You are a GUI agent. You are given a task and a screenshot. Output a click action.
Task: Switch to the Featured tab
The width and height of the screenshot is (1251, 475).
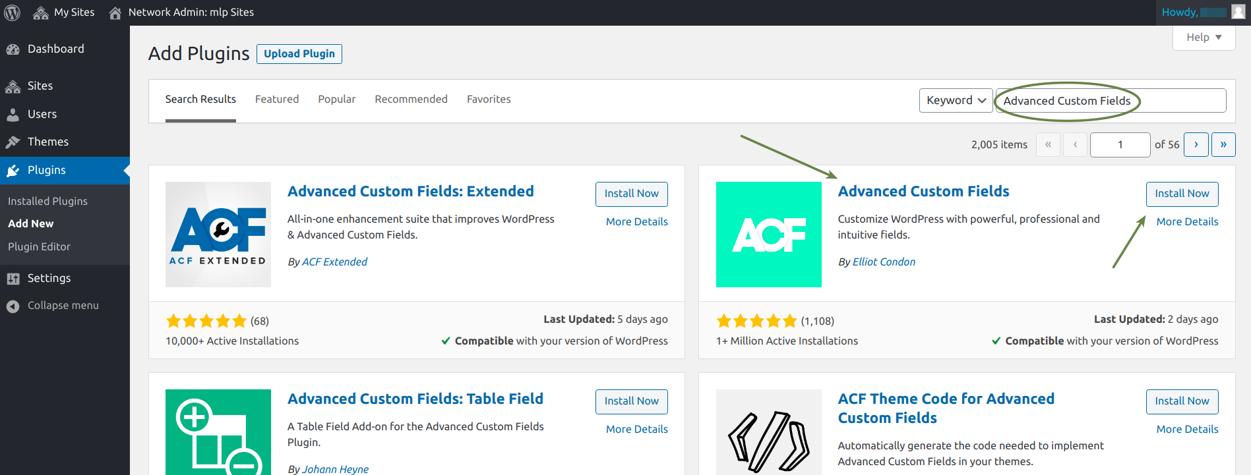[277, 99]
